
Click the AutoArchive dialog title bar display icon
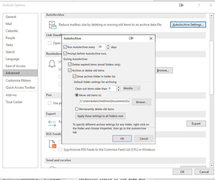click(131, 38)
